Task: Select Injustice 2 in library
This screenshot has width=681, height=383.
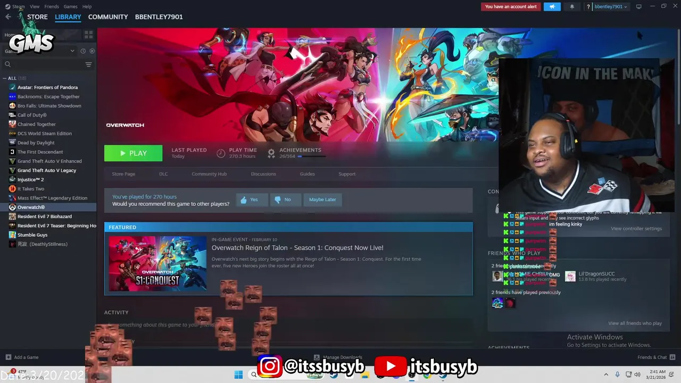Action: [x=31, y=179]
